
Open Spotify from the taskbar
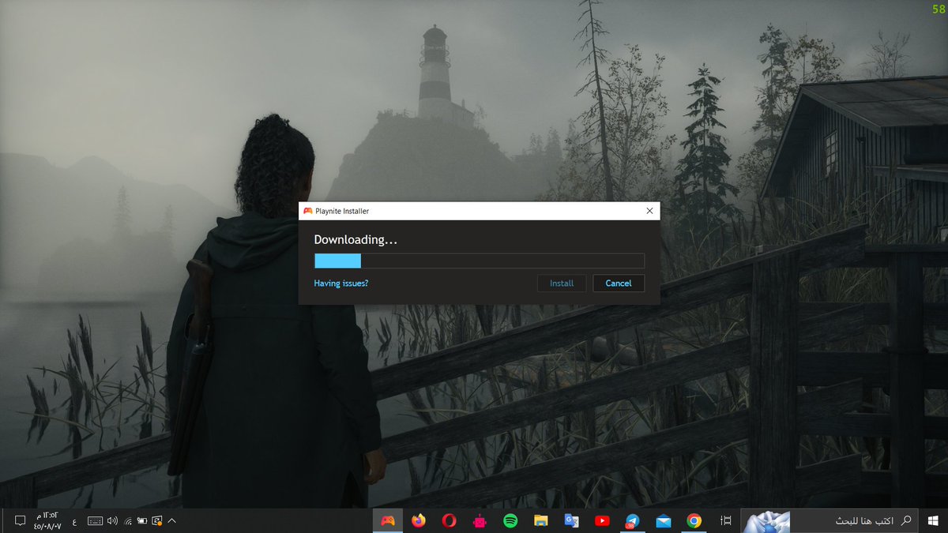(x=510, y=520)
